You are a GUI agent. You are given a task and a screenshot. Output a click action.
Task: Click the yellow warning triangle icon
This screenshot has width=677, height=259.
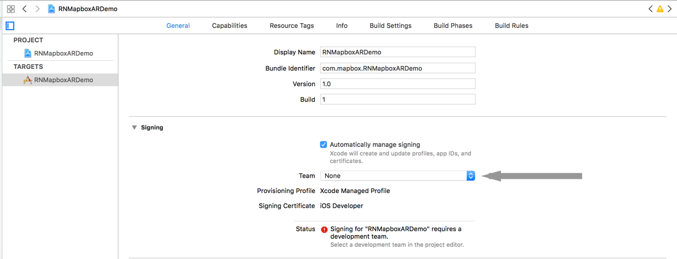[x=660, y=9]
